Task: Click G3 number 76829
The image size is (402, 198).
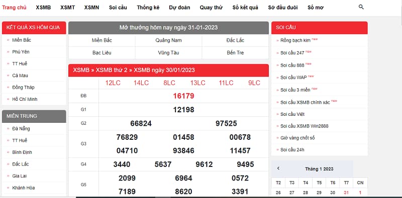Action: [x=127, y=137]
